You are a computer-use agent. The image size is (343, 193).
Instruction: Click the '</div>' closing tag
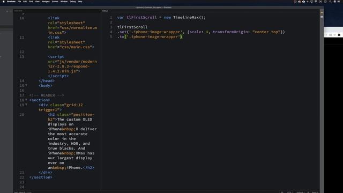46,172
